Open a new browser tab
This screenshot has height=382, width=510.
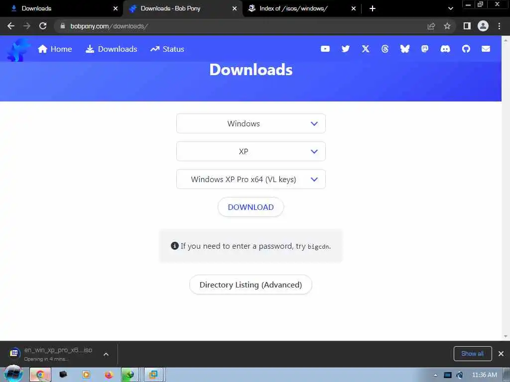[373, 8]
